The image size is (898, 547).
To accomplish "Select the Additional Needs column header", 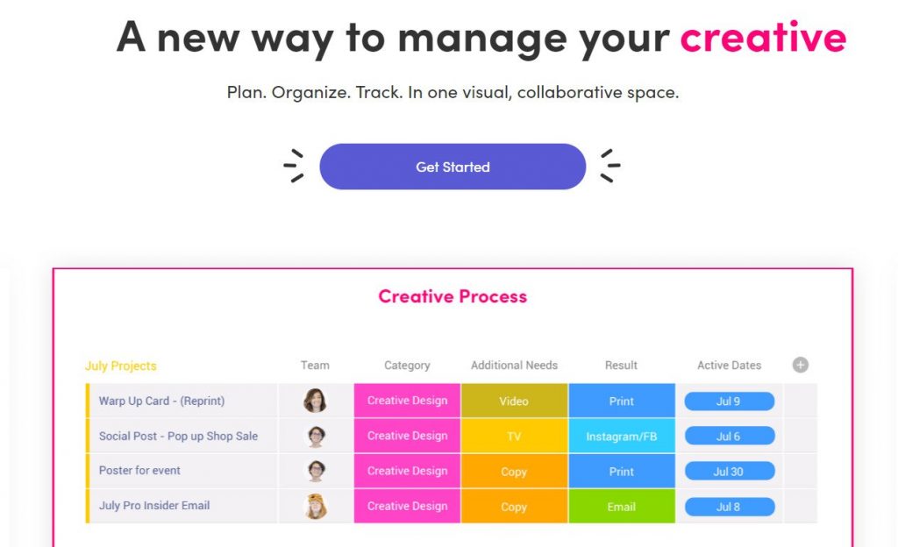I will coord(514,365).
